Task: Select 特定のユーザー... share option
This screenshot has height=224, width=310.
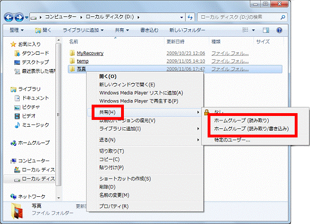Action: 232,140
